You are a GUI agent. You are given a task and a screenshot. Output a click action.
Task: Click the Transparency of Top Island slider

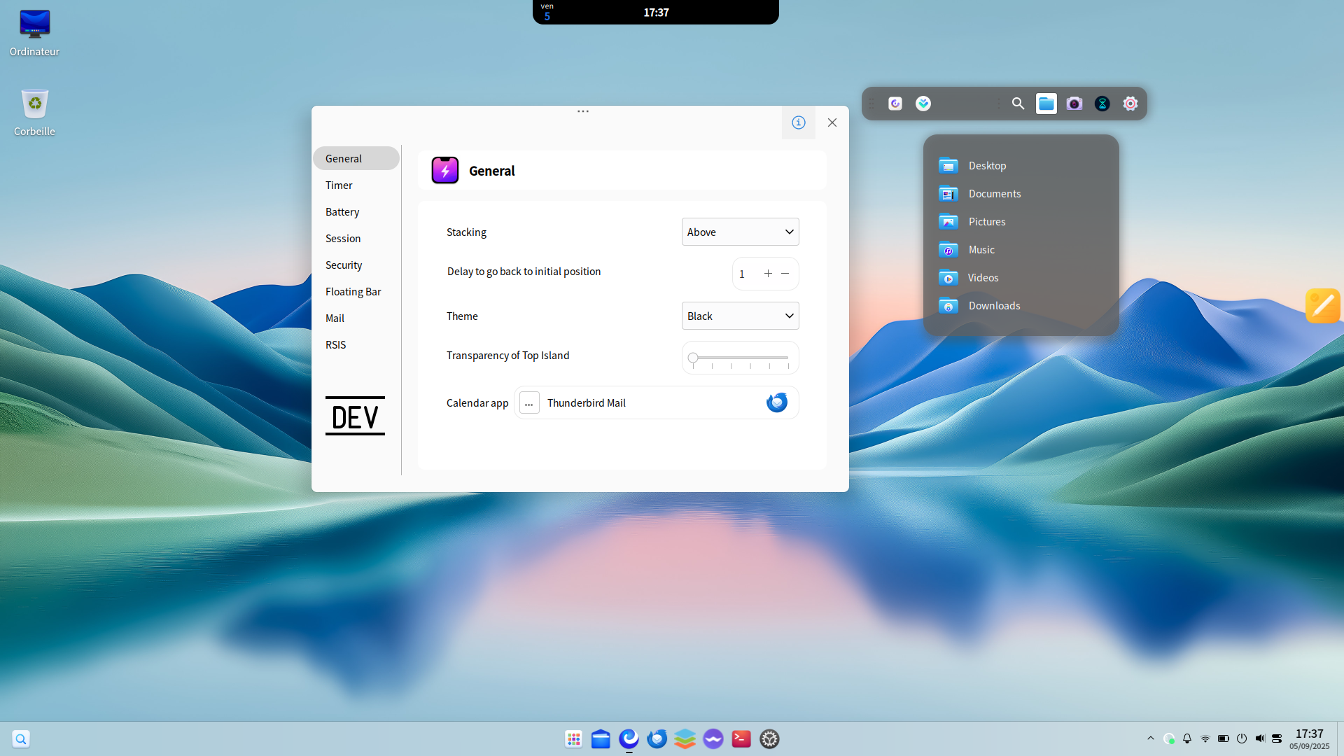pyautogui.click(x=740, y=358)
